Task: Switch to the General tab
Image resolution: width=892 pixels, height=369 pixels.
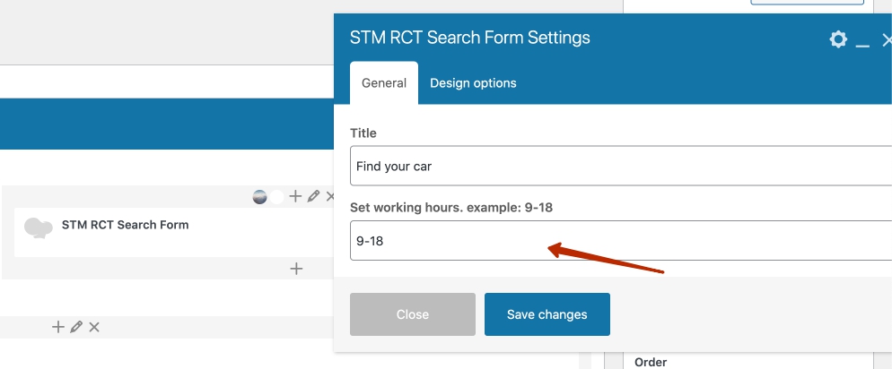Action: click(x=384, y=83)
